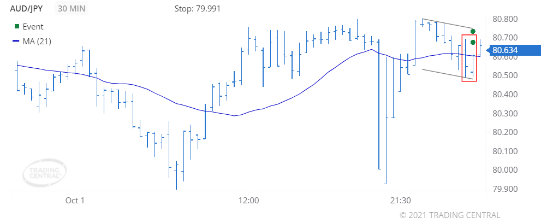Select the green Event legend marker
The width and height of the screenshot is (541, 223).
pyautogui.click(x=16, y=27)
